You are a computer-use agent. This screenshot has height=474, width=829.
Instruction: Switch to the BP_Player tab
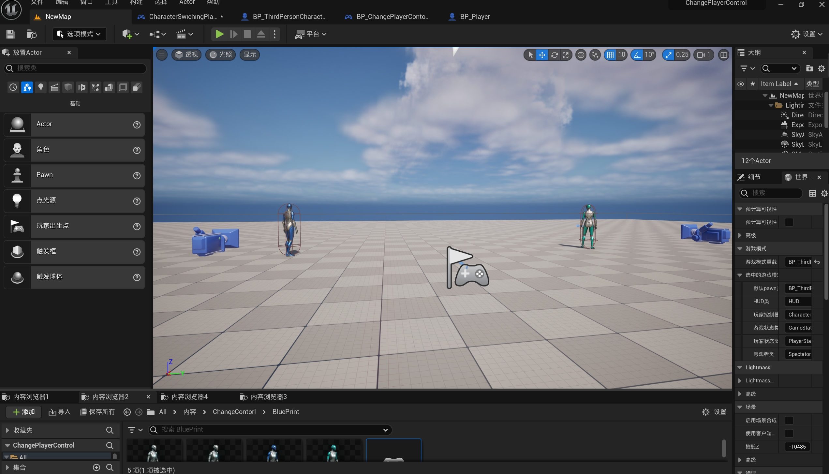point(474,17)
